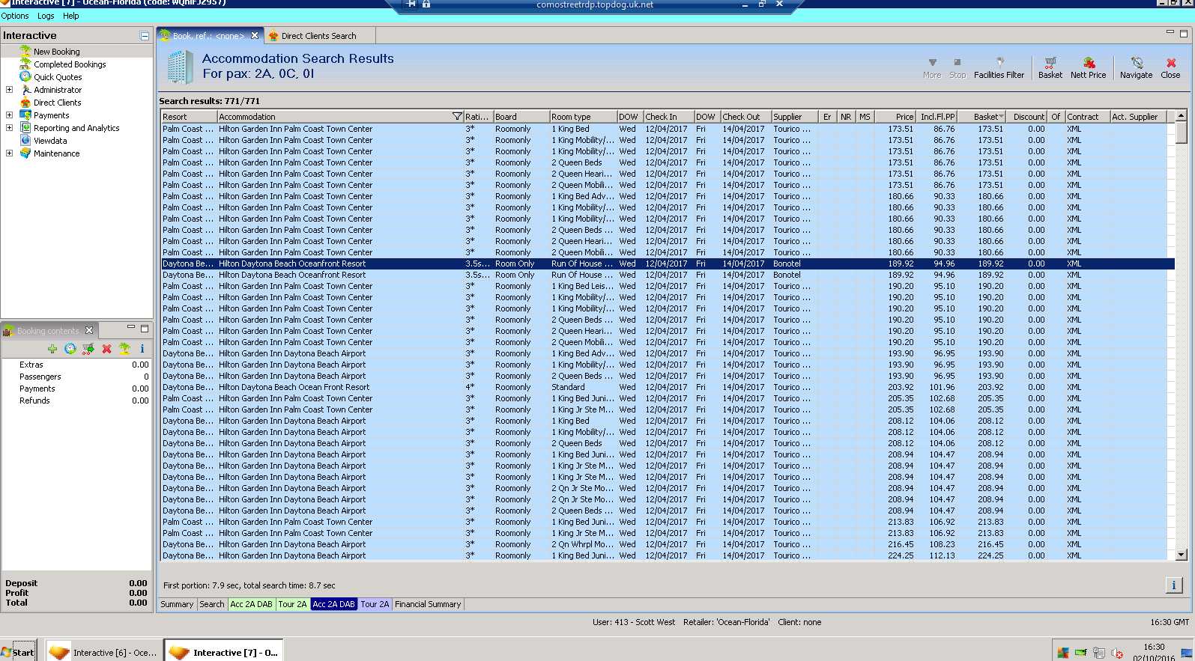Click the Start button
This screenshot has height=661, width=1195.
(x=19, y=652)
